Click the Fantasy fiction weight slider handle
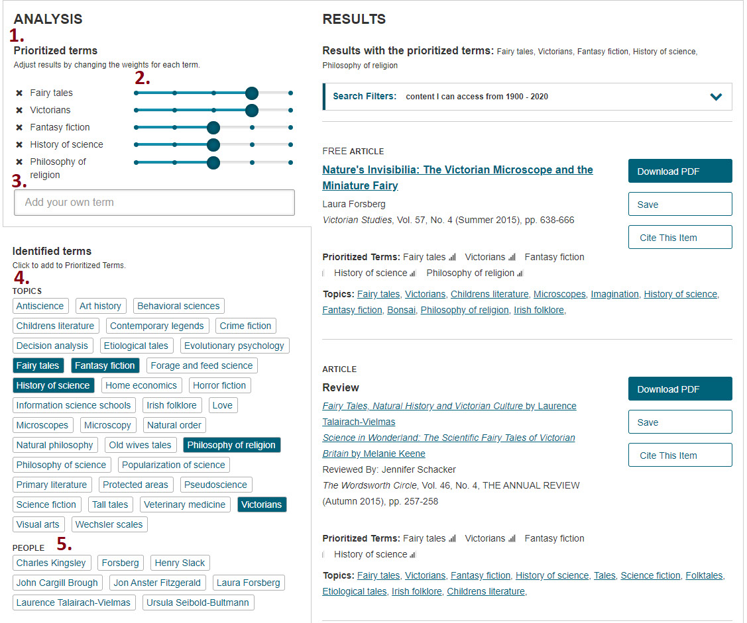The height and width of the screenshot is (623, 747). point(213,128)
